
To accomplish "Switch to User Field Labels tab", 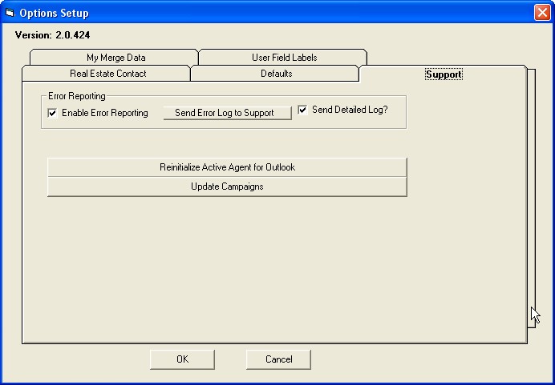I will [283, 57].
